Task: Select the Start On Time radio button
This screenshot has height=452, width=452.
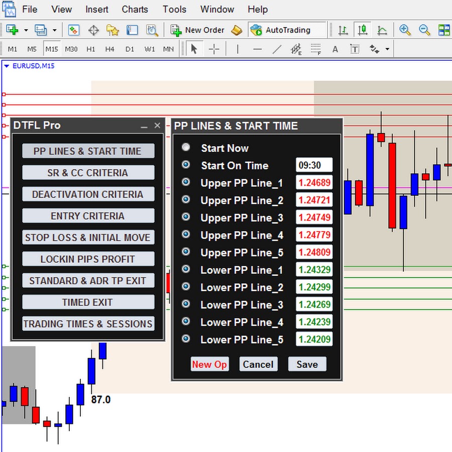Action: (x=186, y=165)
